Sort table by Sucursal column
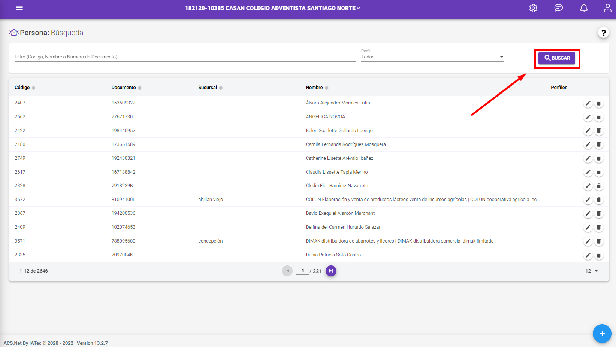 (210, 88)
